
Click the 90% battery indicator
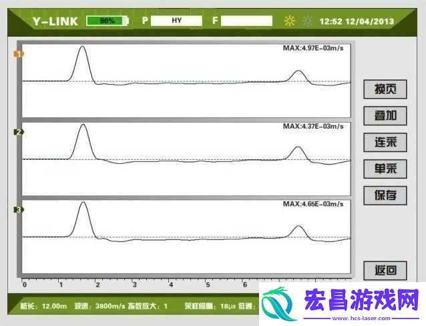point(108,21)
